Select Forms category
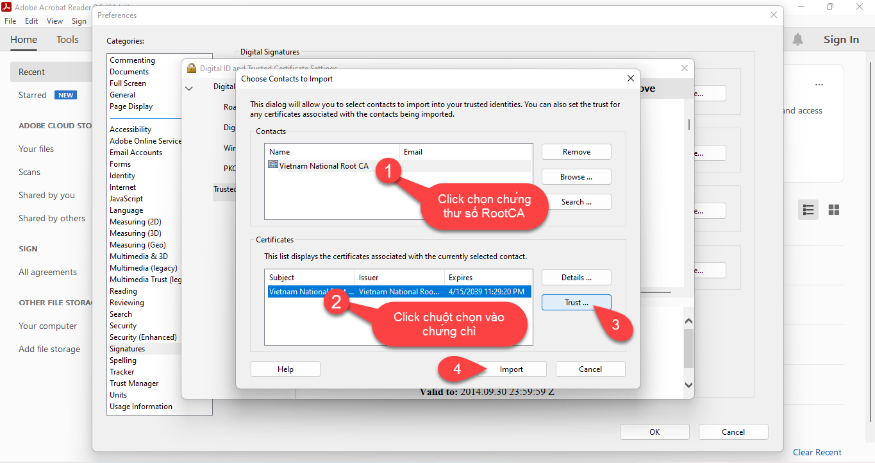Screen dimensions: 875x463 tap(120, 164)
